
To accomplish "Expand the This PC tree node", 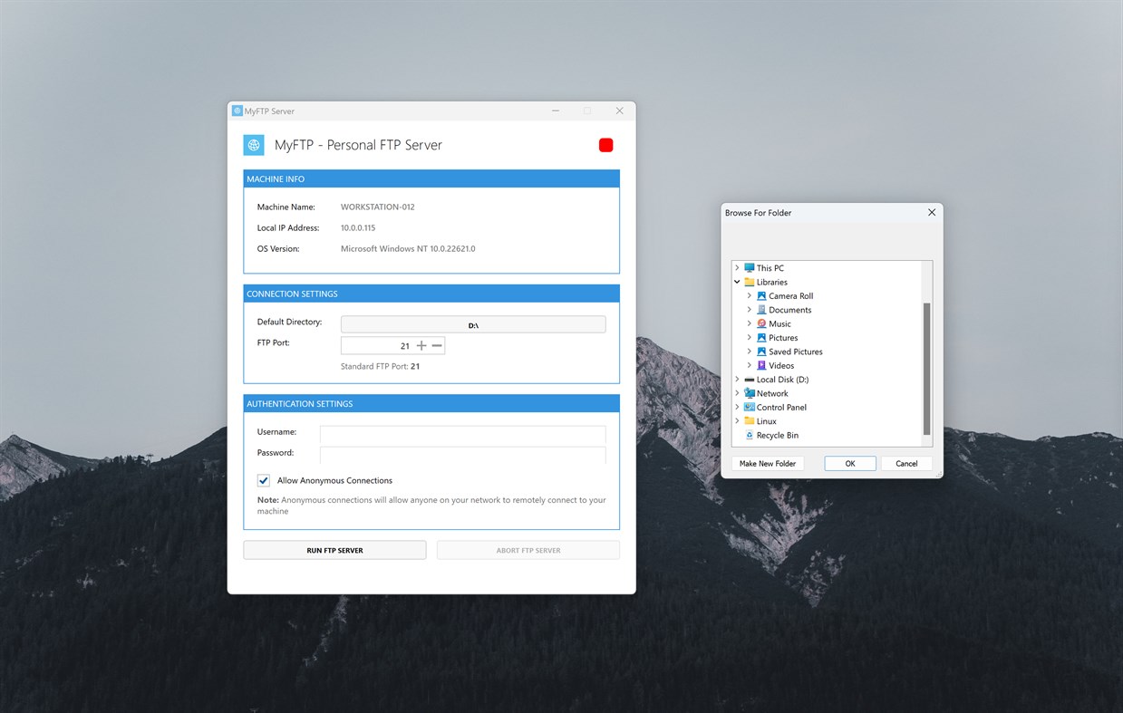I will pyautogui.click(x=736, y=267).
